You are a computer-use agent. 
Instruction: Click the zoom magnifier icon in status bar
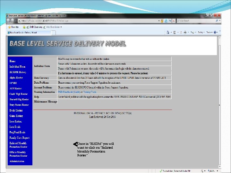pos(209,171)
